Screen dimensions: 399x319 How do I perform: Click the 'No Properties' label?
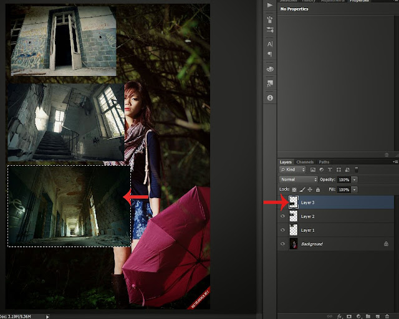294,9
